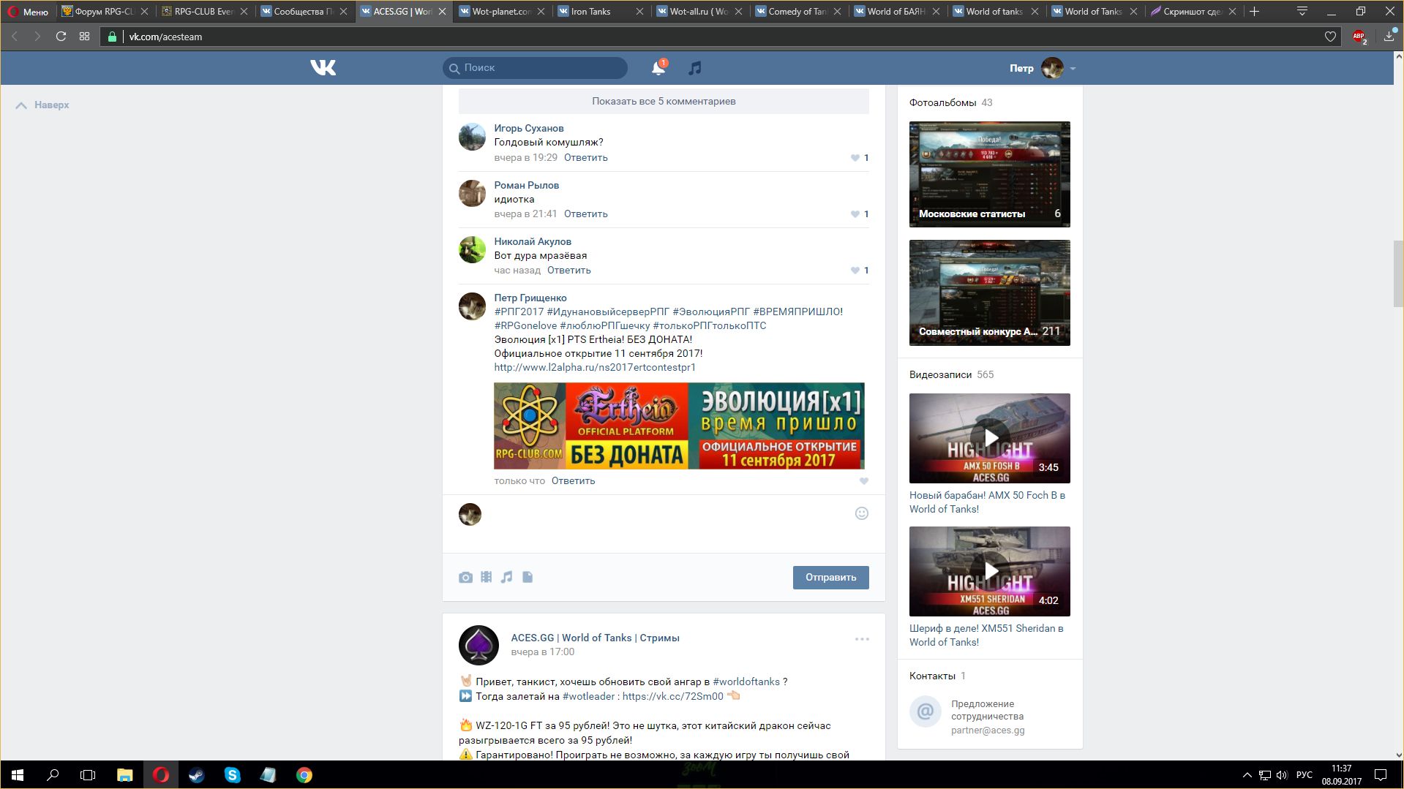Go back in browser history
The image size is (1404, 789).
(x=15, y=37)
